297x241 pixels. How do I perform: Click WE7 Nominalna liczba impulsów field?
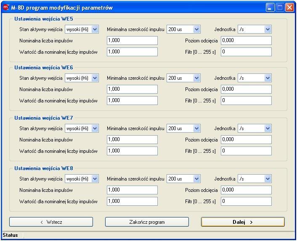pos(132,140)
